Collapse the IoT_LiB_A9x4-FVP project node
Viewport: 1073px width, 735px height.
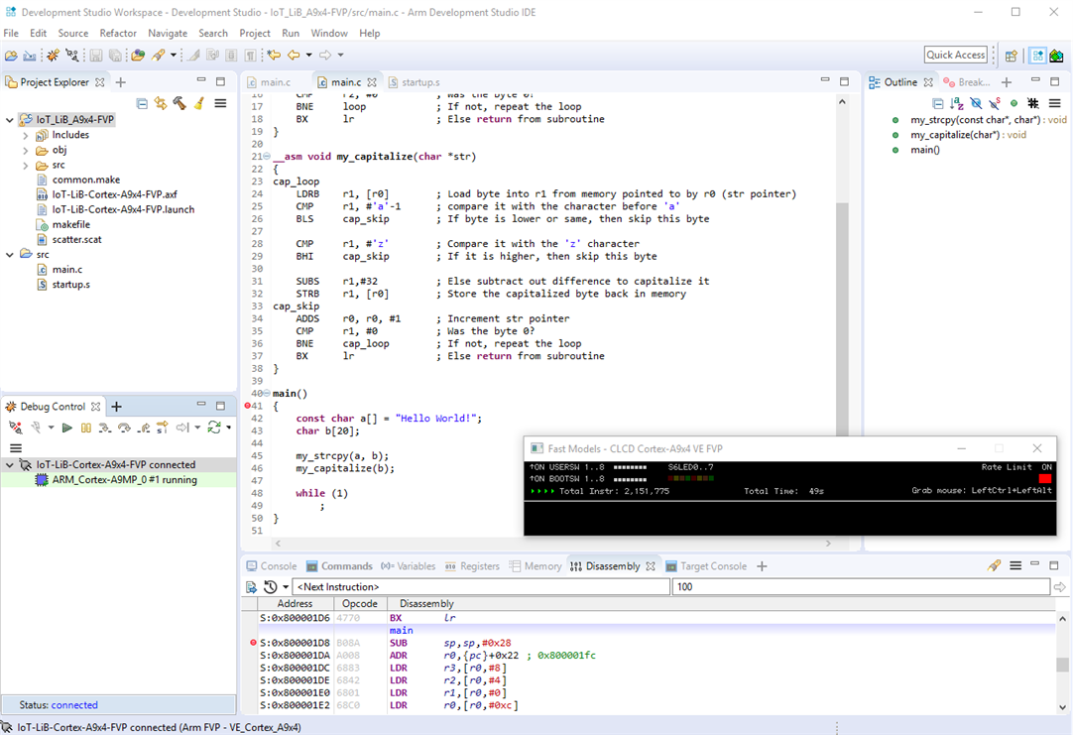pyautogui.click(x=10, y=120)
